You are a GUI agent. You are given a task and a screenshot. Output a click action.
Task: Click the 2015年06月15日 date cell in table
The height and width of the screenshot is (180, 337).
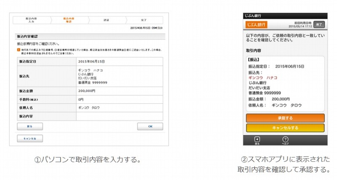(120, 62)
